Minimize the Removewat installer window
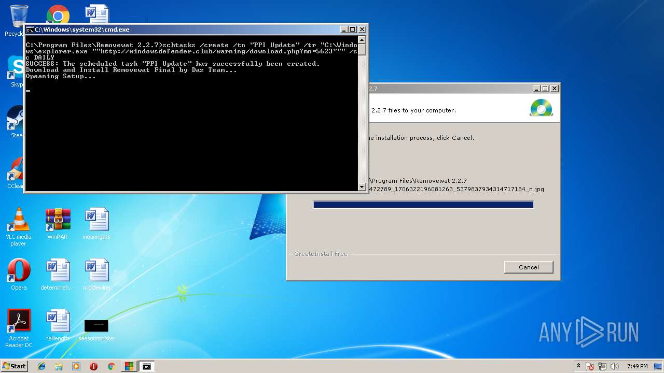 [x=536, y=89]
